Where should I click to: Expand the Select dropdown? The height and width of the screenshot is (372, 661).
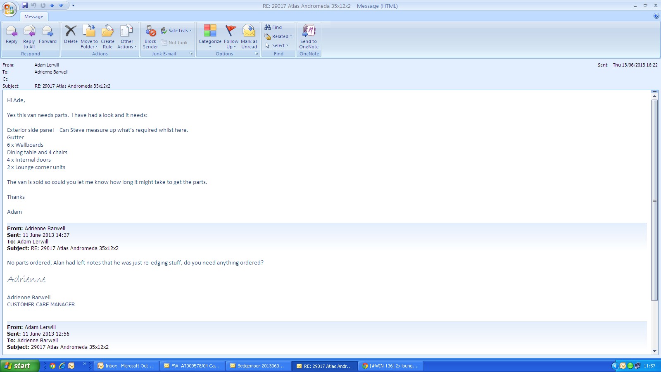pos(277,45)
